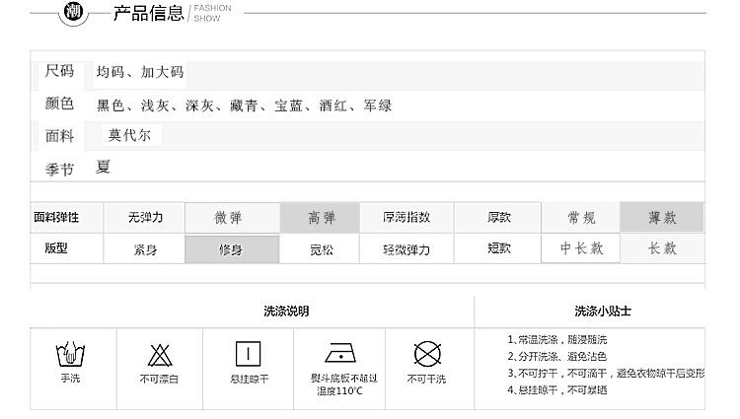Image resolution: width=740 pixels, height=419 pixels.
Task: Click the 厚薄指数 cell
Action: click(407, 217)
